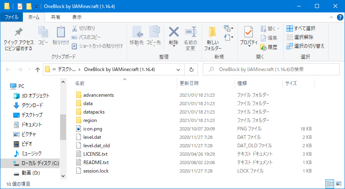Open file History (履歴)

[x=268, y=47]
